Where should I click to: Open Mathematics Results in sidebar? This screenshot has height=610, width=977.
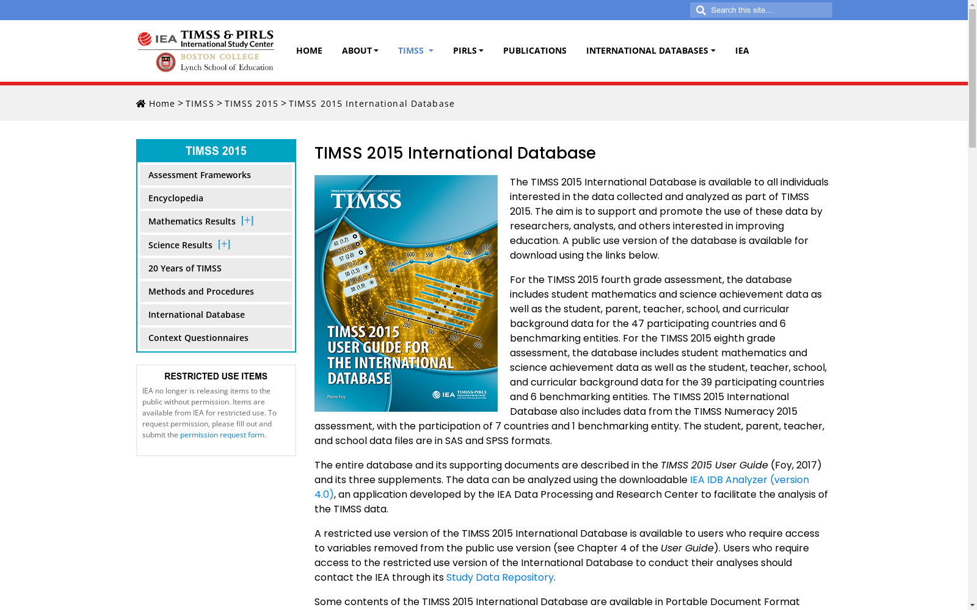pyautogui.click(x=192, y=221)
